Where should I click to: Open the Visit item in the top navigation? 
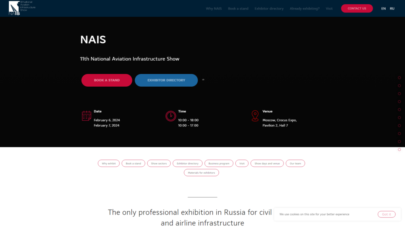pos(329,9)
